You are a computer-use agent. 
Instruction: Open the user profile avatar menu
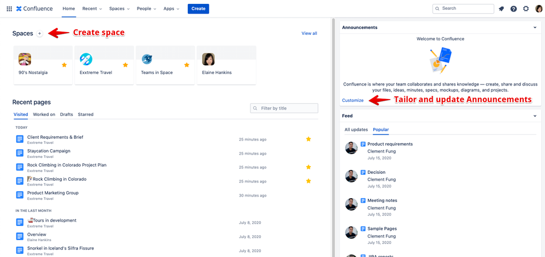538,9
